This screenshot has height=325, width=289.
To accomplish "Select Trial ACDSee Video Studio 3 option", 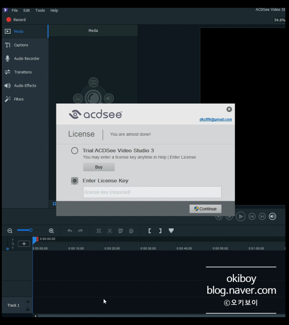I will [x=75, y=151].
